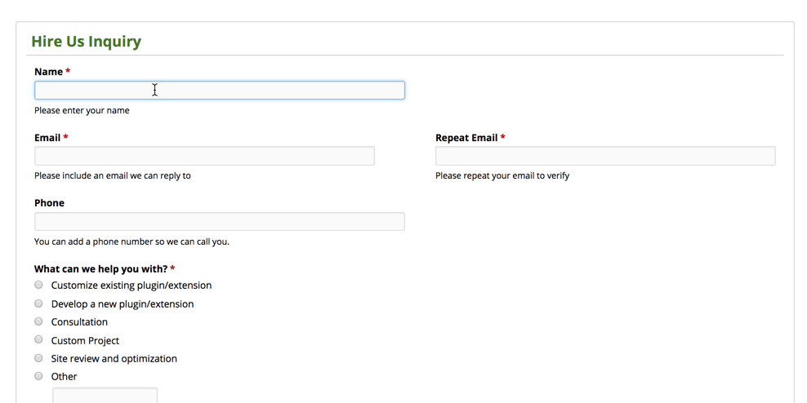
Task: Choose the Develop a new plugin/extension option
Action: coord(38,303)
